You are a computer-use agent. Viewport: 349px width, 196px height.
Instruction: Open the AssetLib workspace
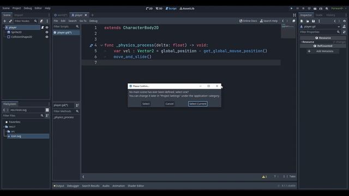(x=187, y=9)
